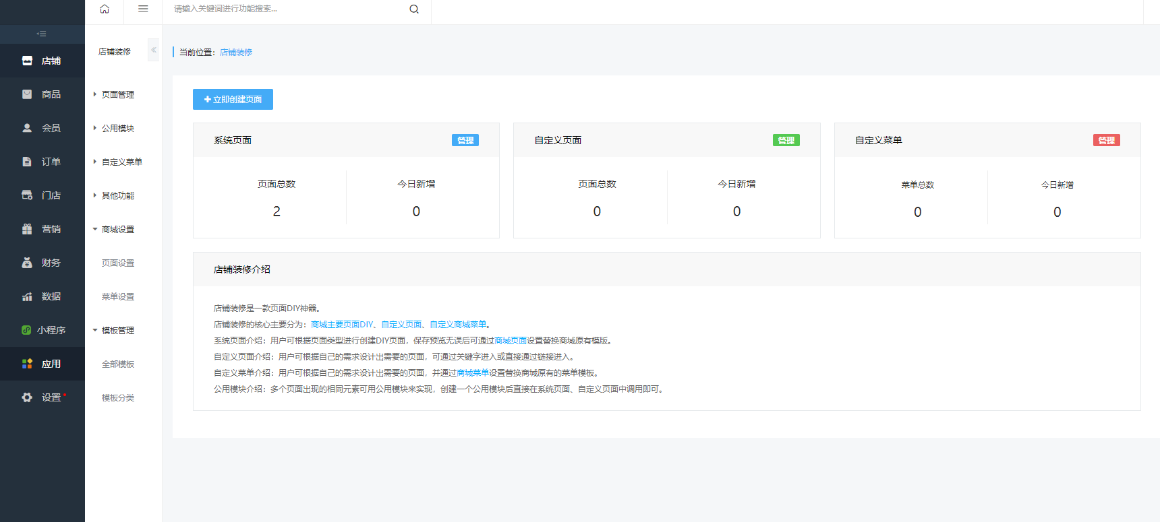Collapse the 商城设置 menu group
Screen dimensions: 1160x522
tap(117, 230)
